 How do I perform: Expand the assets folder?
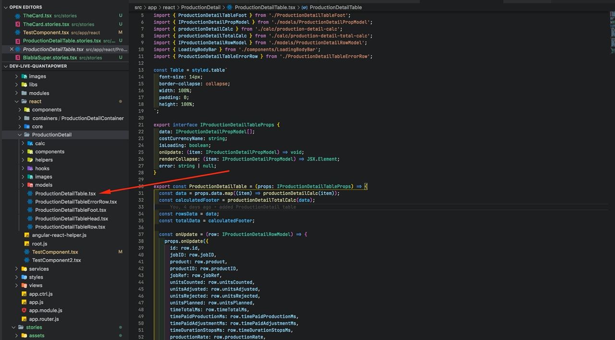coord(17,336)
